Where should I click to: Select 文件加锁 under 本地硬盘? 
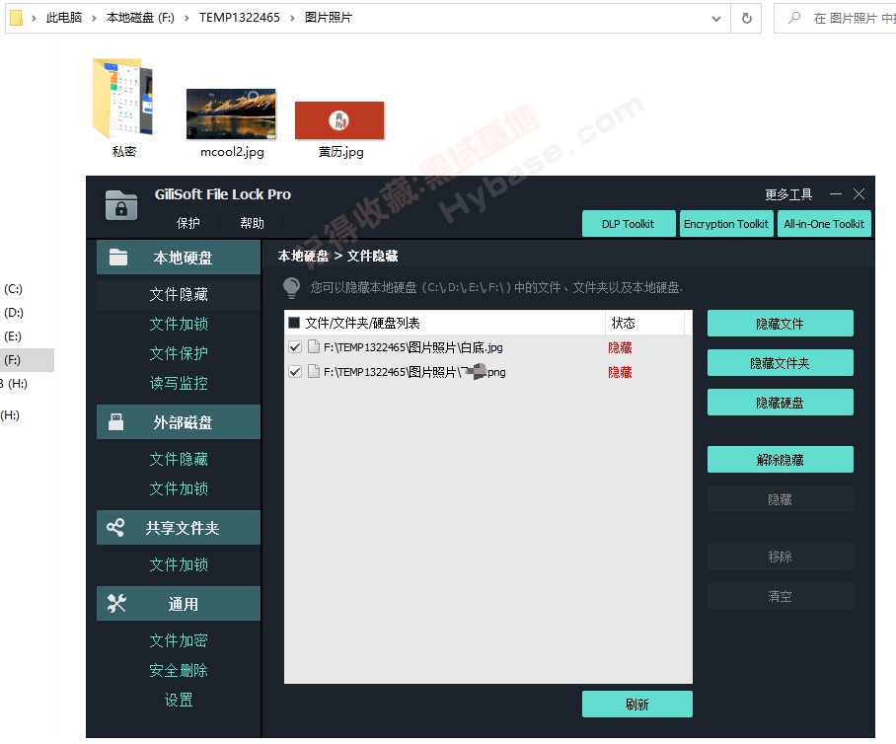(x=179, y=324)
